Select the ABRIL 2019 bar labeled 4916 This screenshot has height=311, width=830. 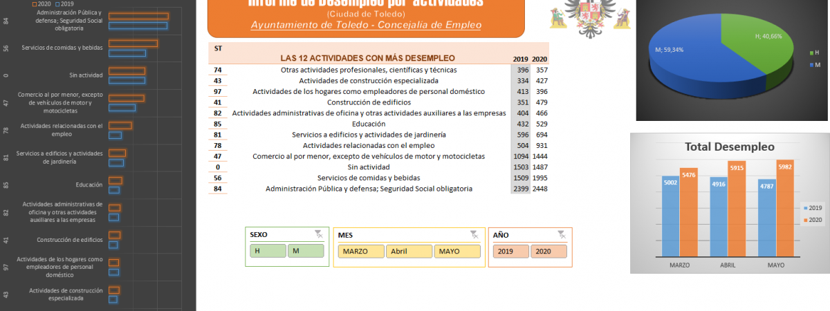pyautogui.click(x=719, y=216)
